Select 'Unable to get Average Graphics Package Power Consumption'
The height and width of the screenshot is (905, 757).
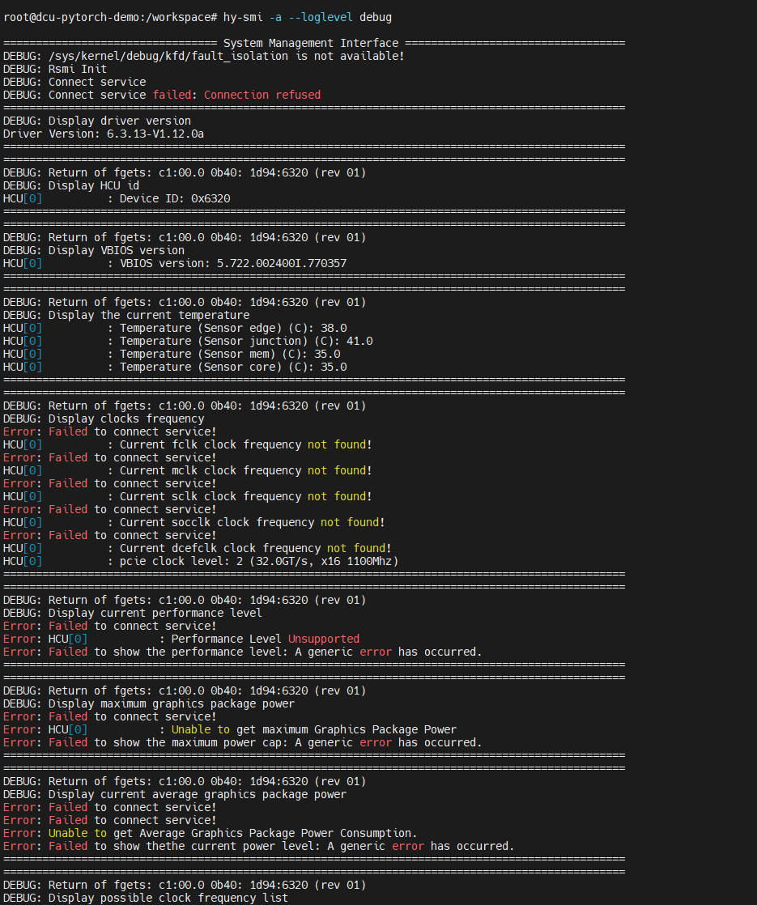tap(232, 834)
